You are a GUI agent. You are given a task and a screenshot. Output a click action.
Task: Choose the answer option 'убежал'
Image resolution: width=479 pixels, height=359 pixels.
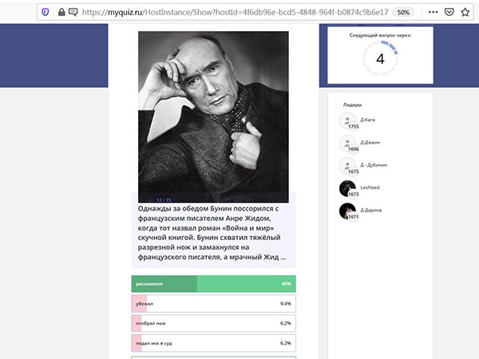tap(213, 304)
